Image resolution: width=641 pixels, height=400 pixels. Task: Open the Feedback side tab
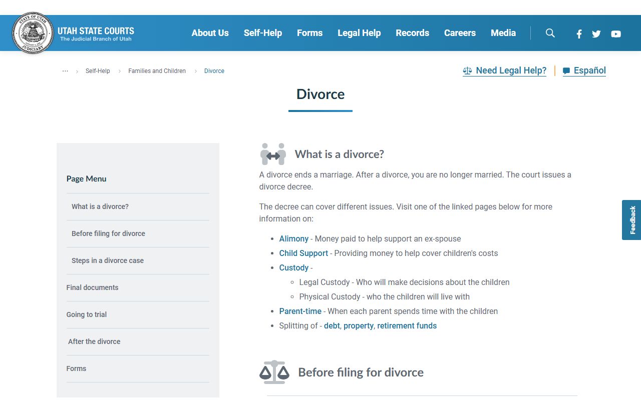631,220
